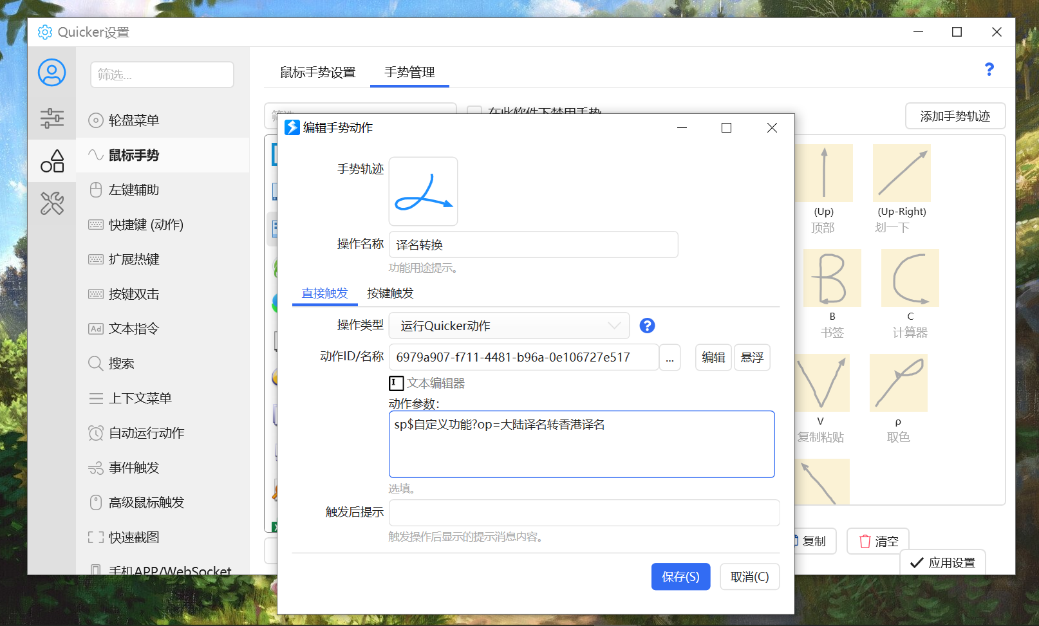Switch to 鼠标手势设置 tab
The image size is (1039, 626).
coord(318,72)
